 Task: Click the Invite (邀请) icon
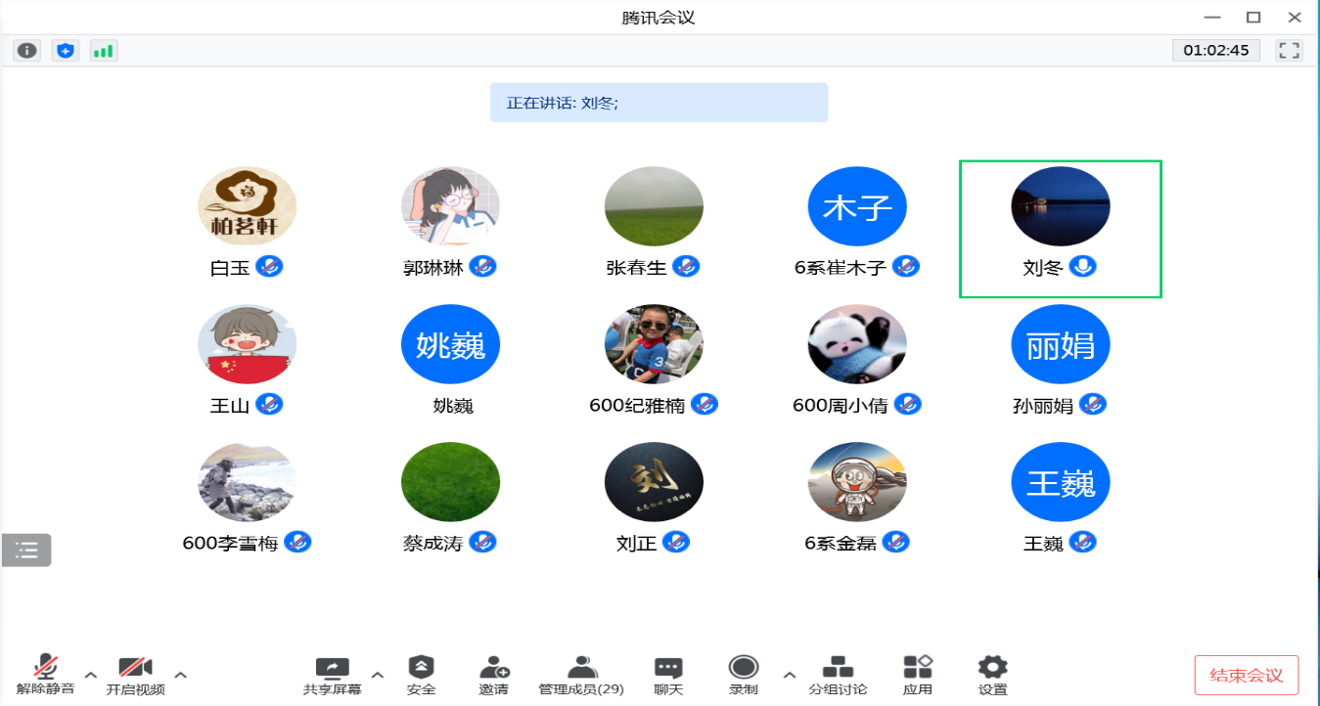coord(493,674)
